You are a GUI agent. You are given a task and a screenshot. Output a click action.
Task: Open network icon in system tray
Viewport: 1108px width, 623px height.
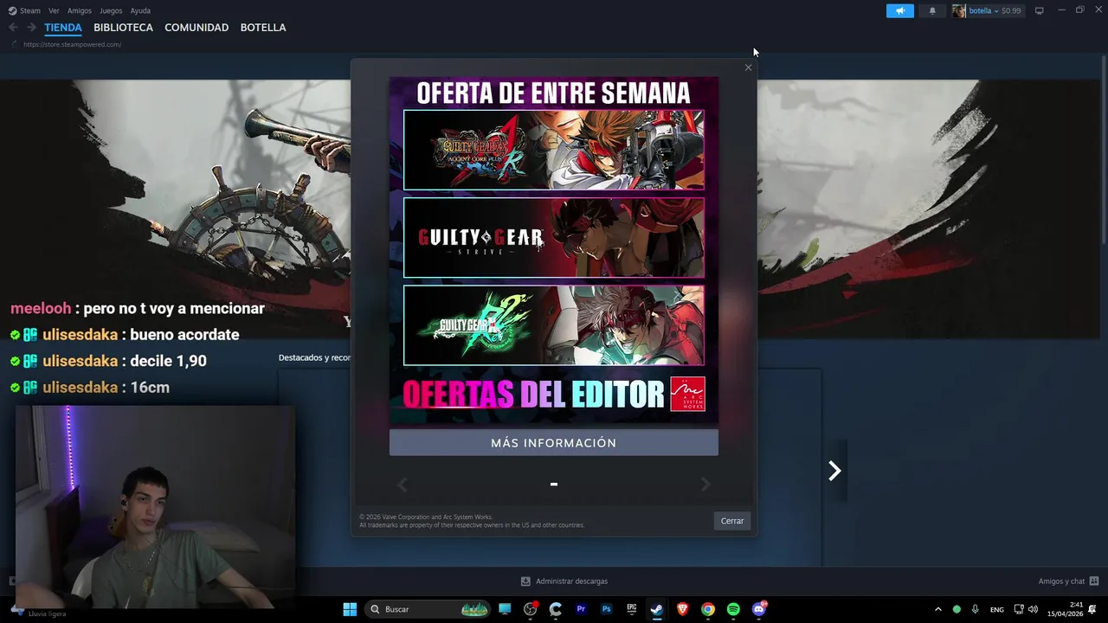pyautogui.click(x=1019, y=609)
